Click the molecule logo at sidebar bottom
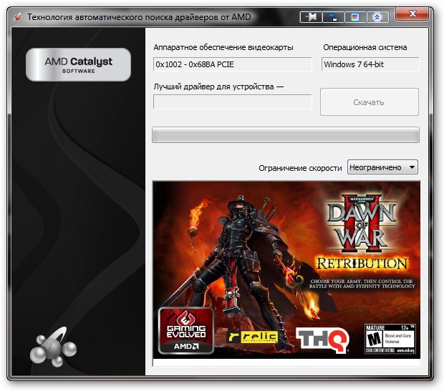The image size is (444, 391). [53, 347]
